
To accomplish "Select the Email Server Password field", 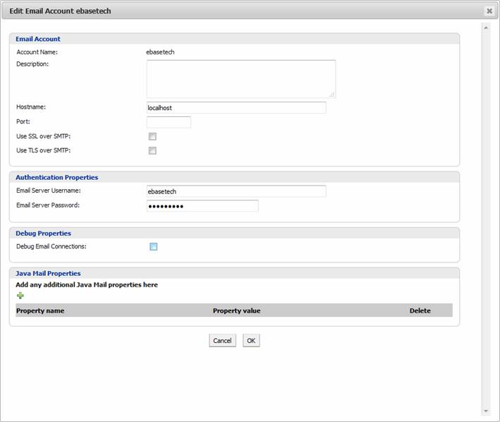I will tap(202, 206).
